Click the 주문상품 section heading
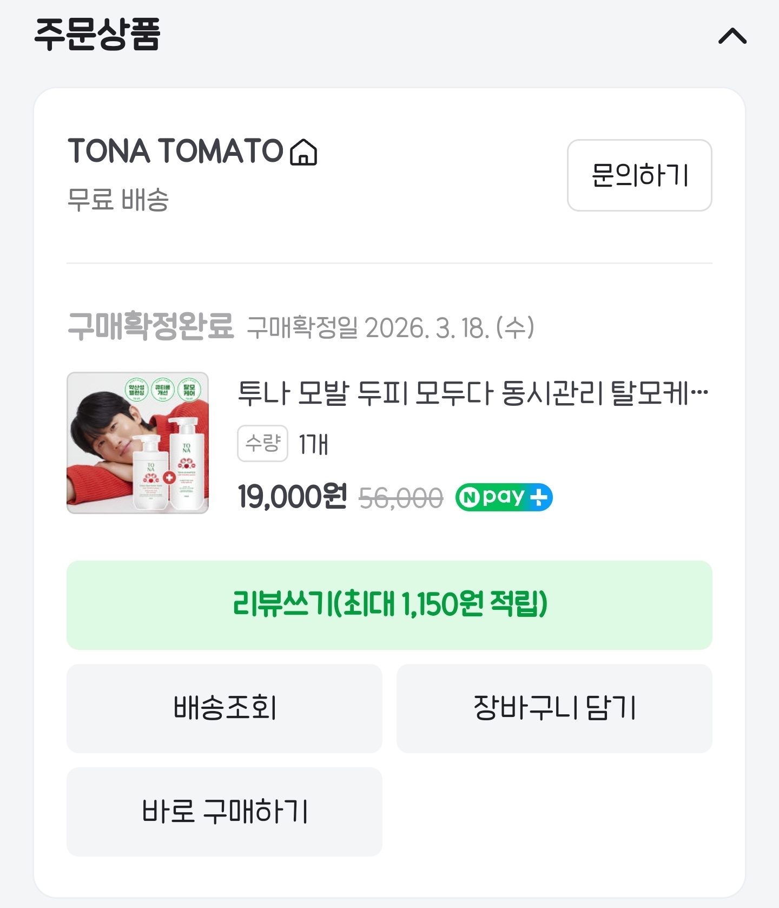The width and height of the screenshot is (779, 908). pos(97,35)
